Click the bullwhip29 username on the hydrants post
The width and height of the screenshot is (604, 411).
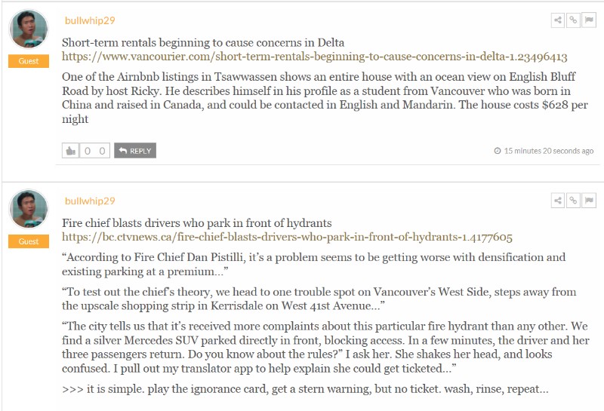point(90,201)
